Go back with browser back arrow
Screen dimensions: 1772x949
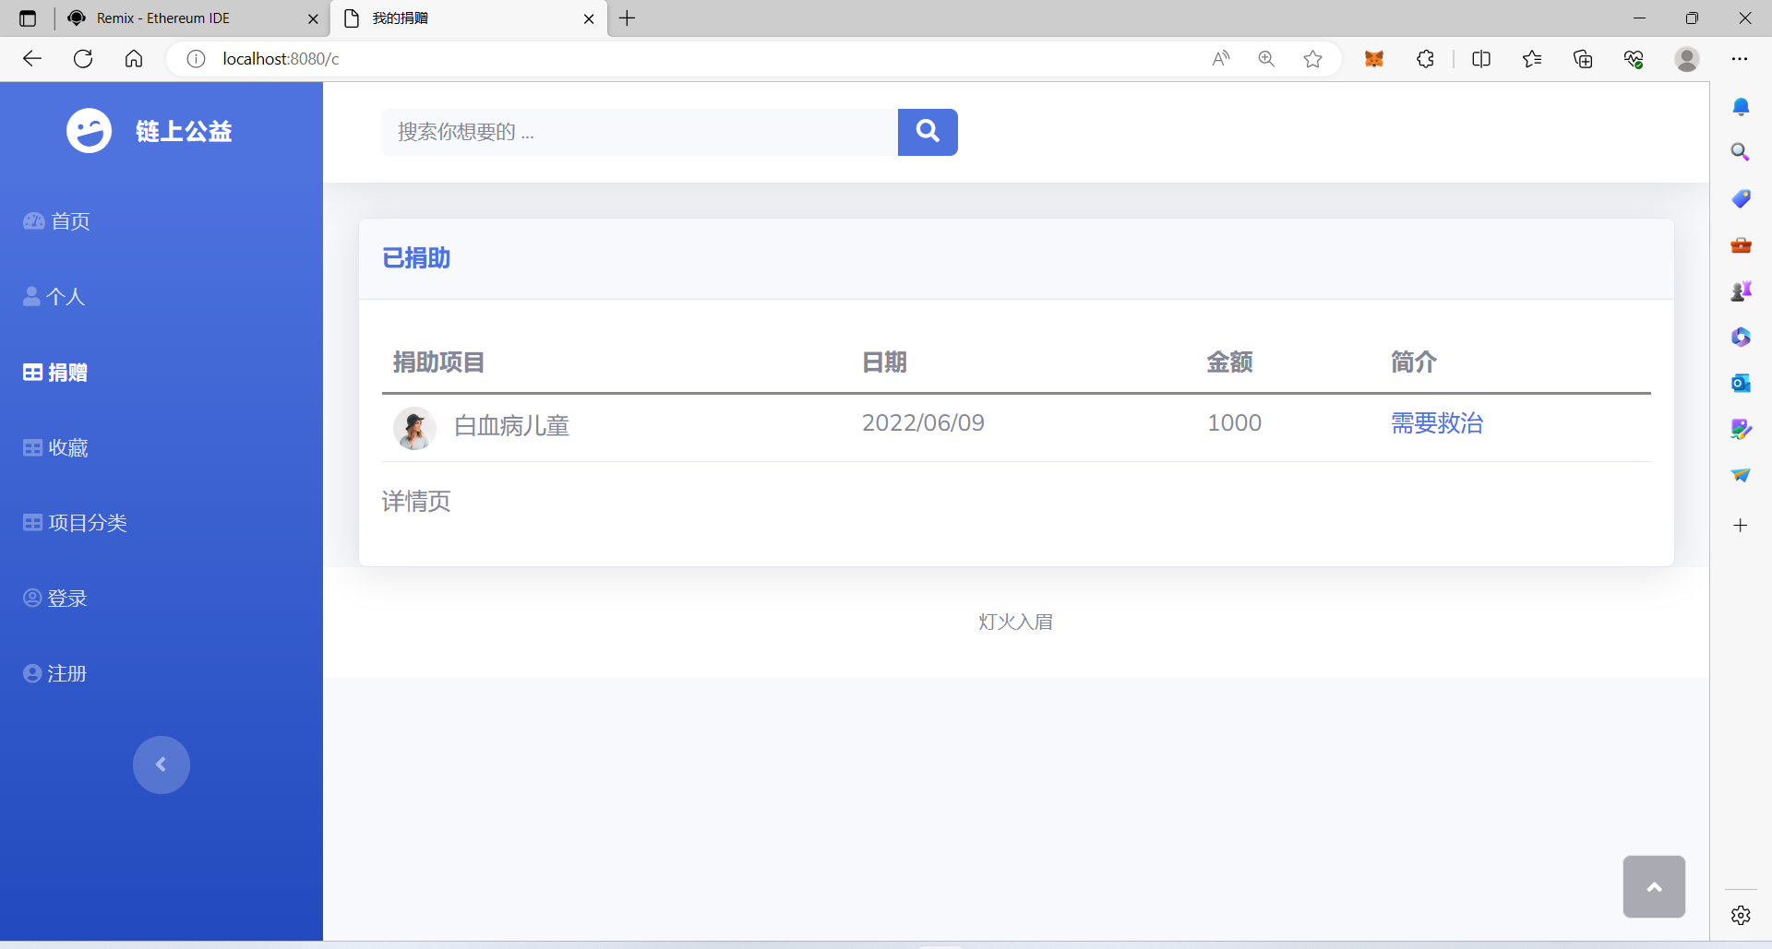click(32, 59)
